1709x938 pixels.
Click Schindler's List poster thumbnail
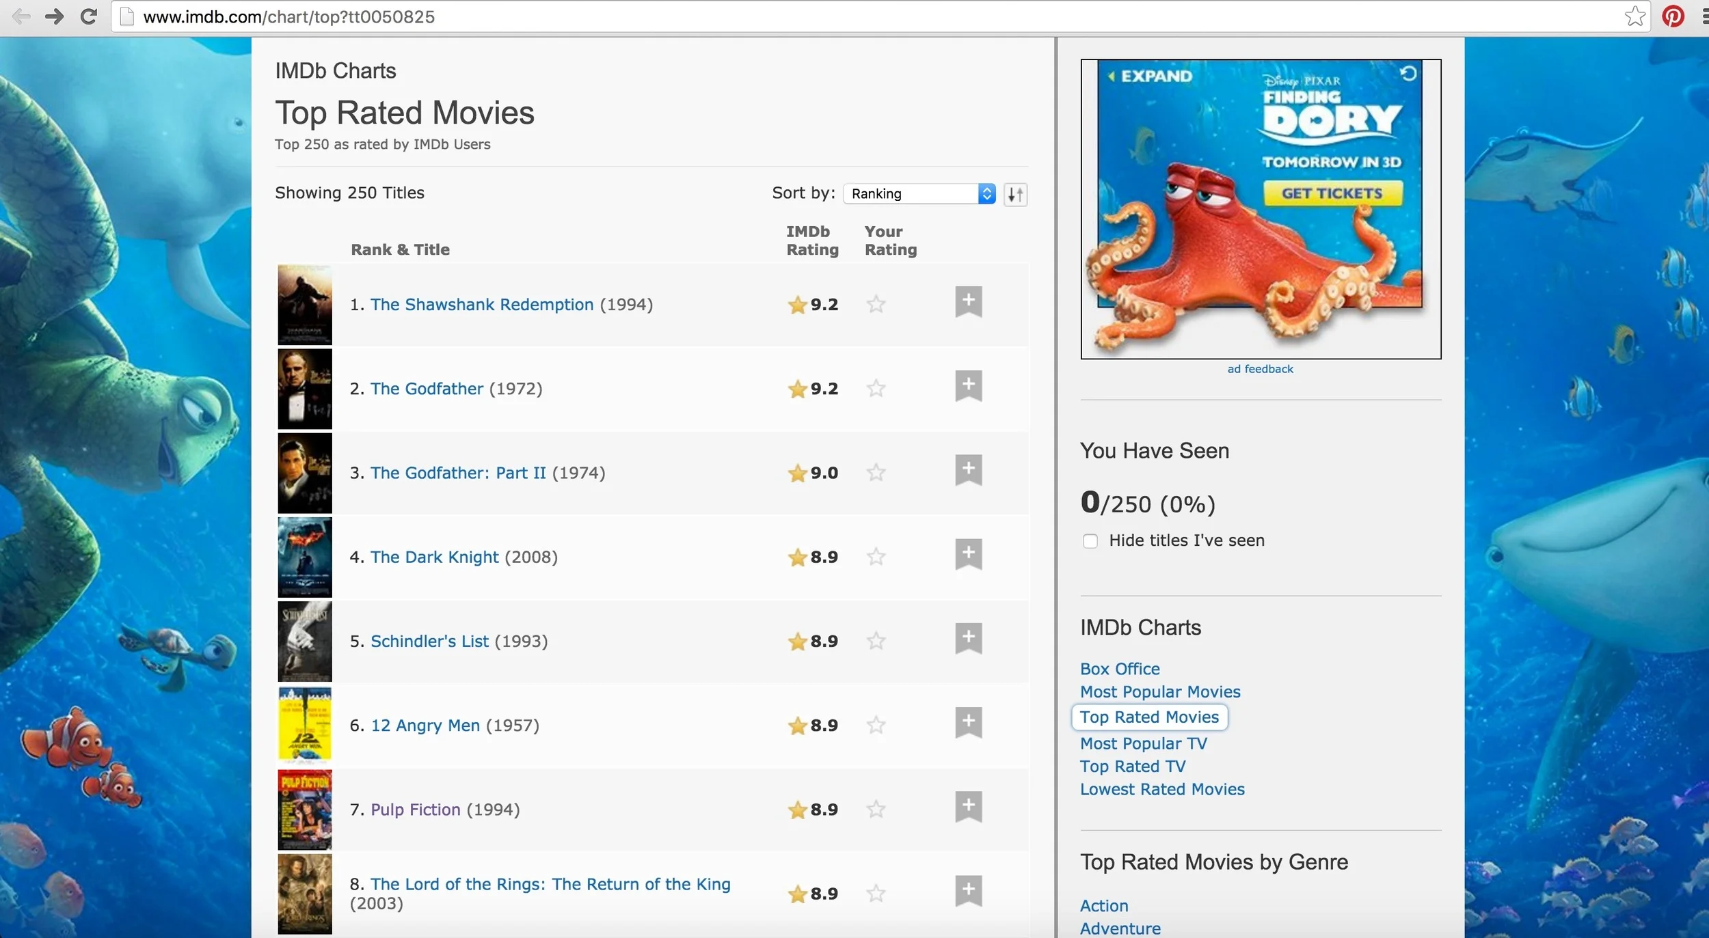[x=305, y=642]
